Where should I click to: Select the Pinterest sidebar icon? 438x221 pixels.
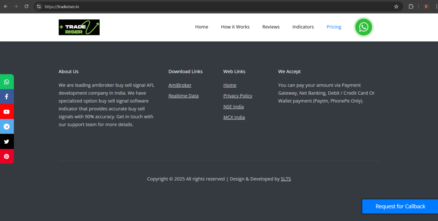click(7, 156)
